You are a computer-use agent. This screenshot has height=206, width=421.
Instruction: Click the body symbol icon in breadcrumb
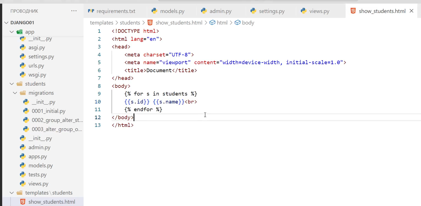[x=237, y=23]
